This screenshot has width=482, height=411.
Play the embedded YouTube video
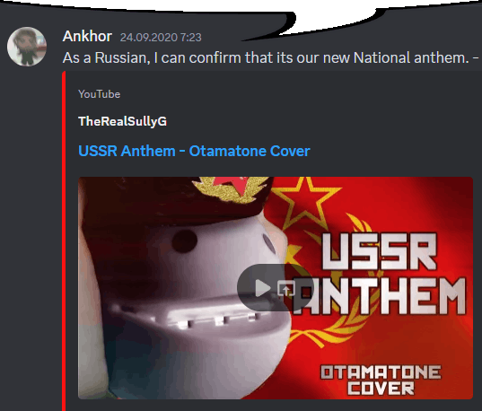[x=263, y=288]
